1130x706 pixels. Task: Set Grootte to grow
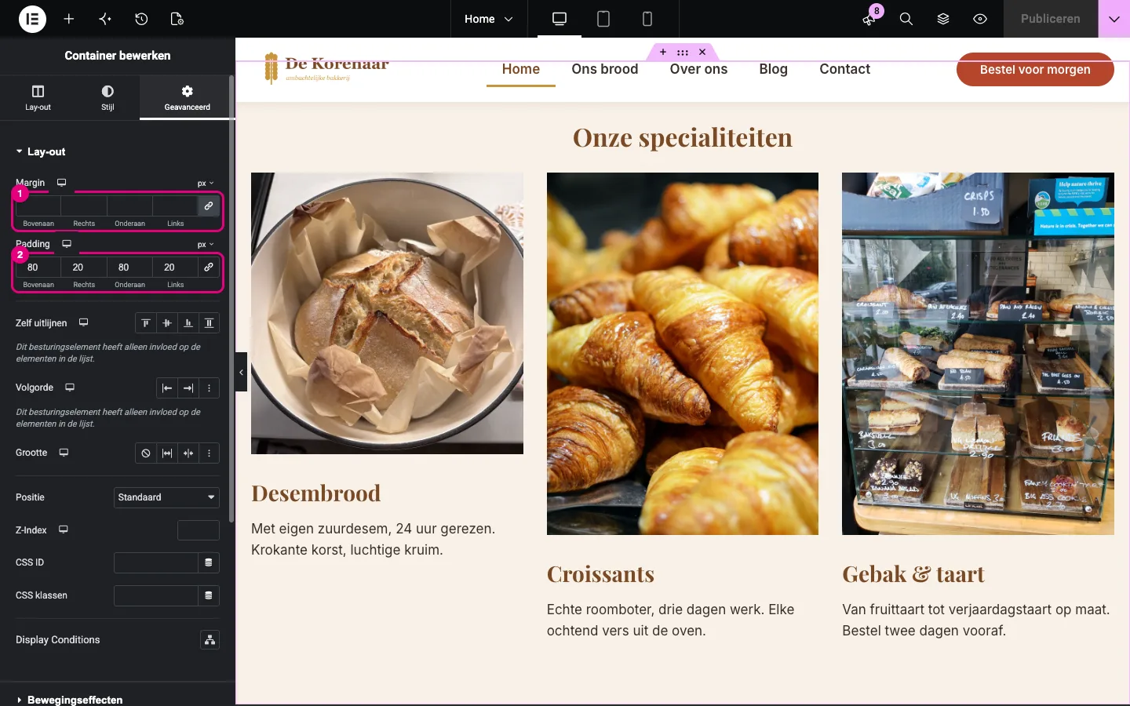167,453
